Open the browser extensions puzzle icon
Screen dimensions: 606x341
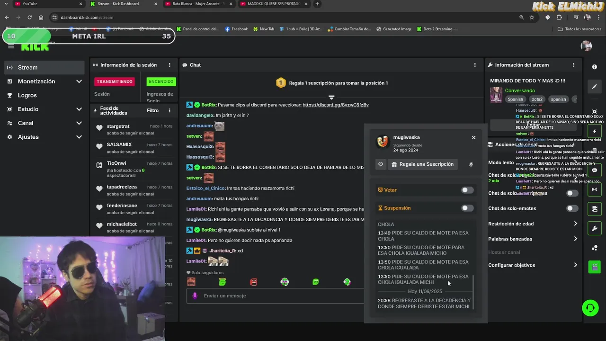pos(559,17)
